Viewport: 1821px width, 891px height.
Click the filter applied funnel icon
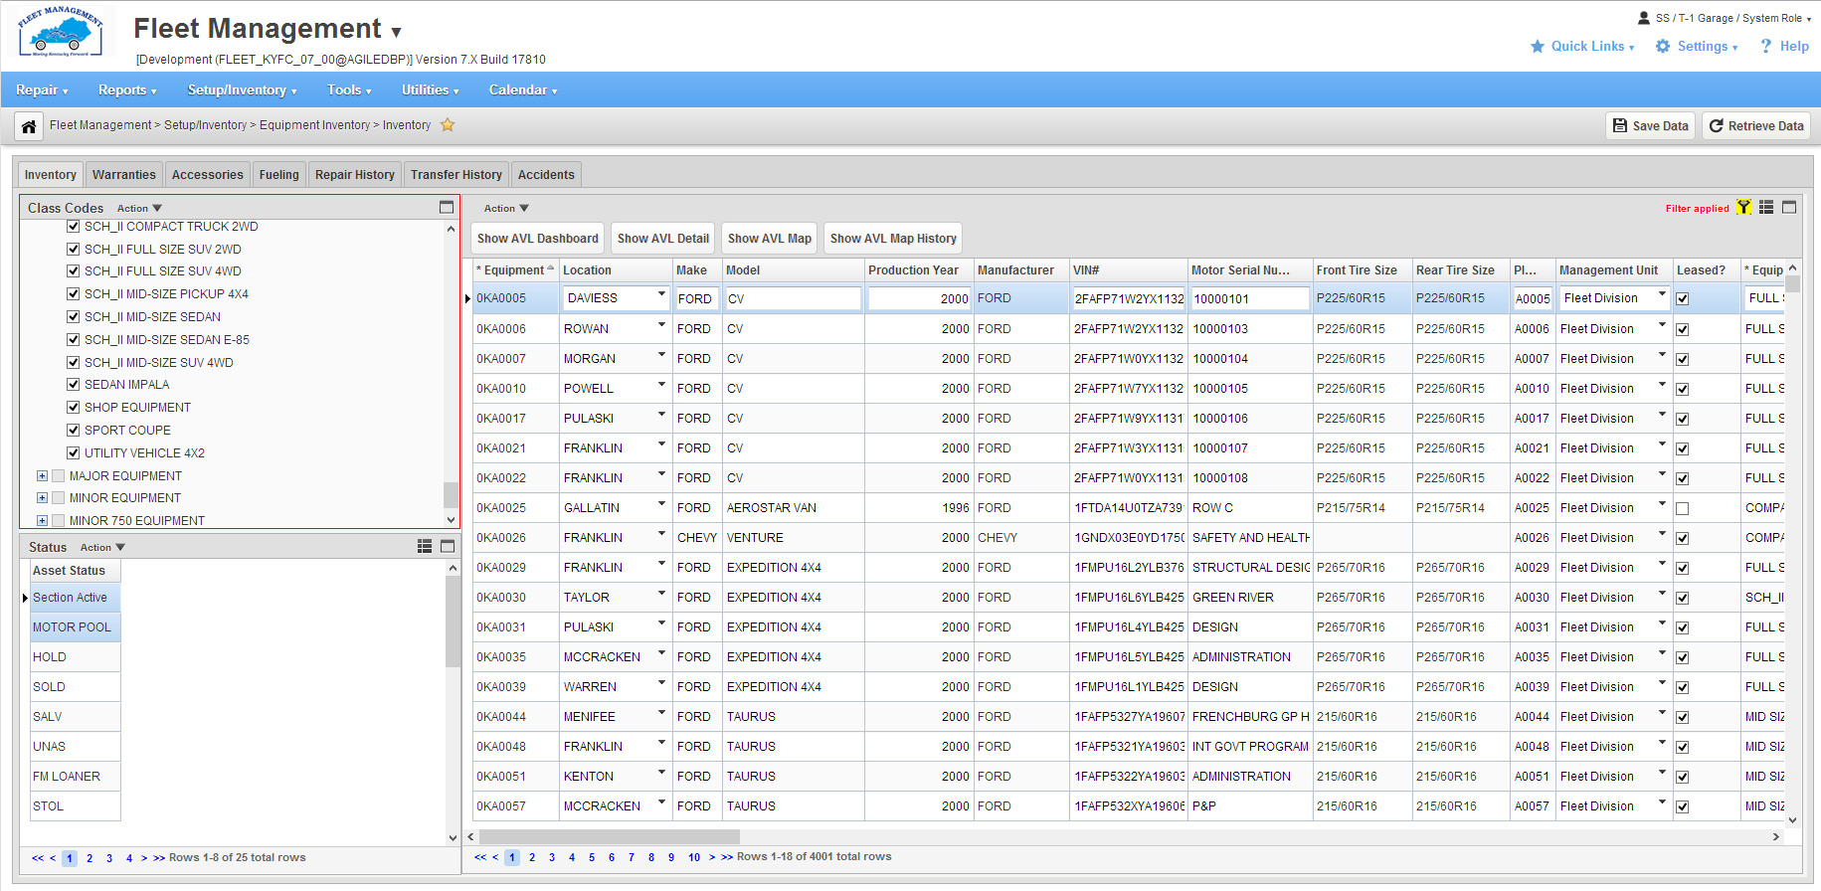(x=1743, y=207)
